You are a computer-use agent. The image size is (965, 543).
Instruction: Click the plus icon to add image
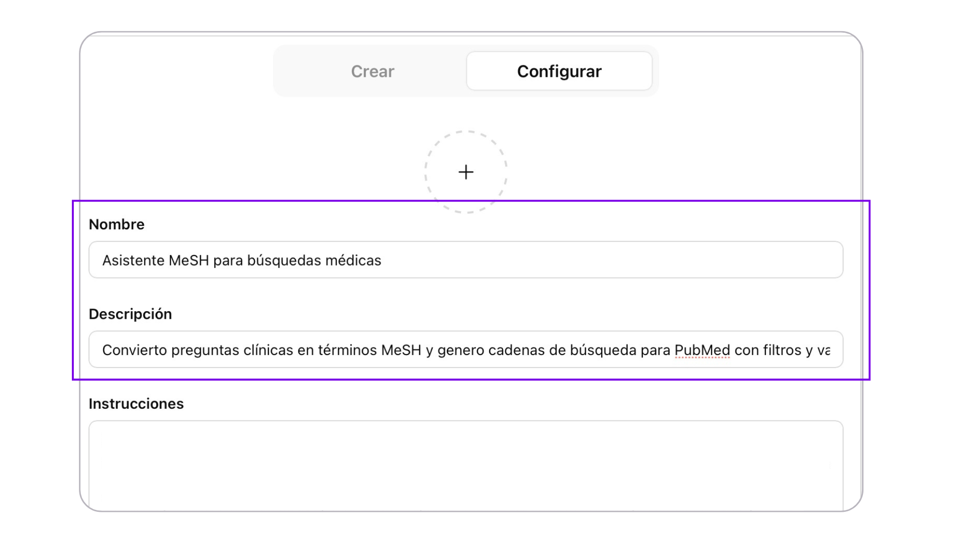point(466,172)
